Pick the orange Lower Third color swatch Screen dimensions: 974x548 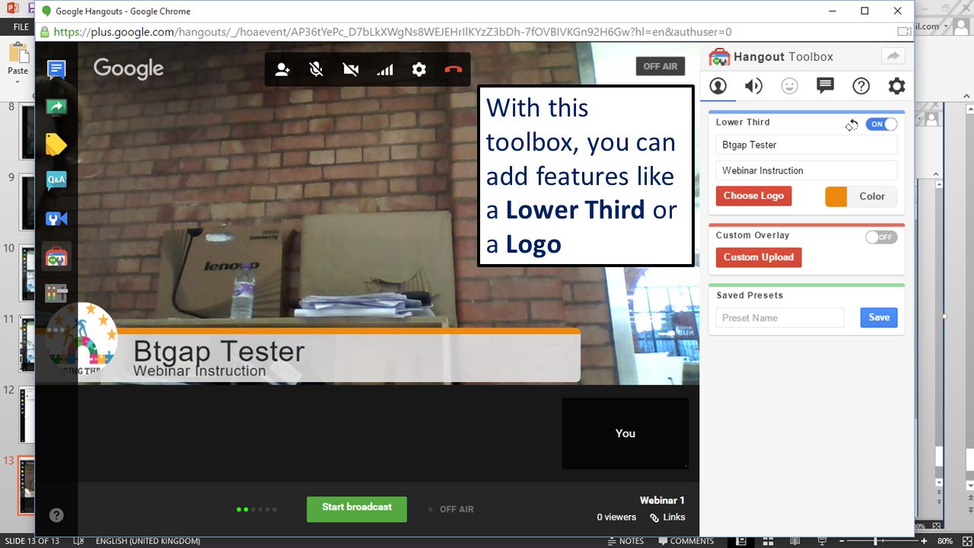point(836,196)
